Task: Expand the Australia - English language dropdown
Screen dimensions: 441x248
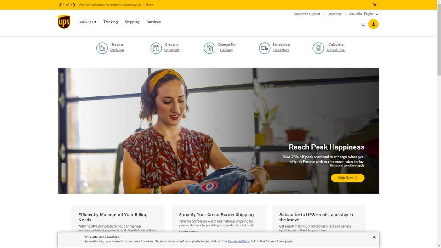Action: (x=363, y=14)
